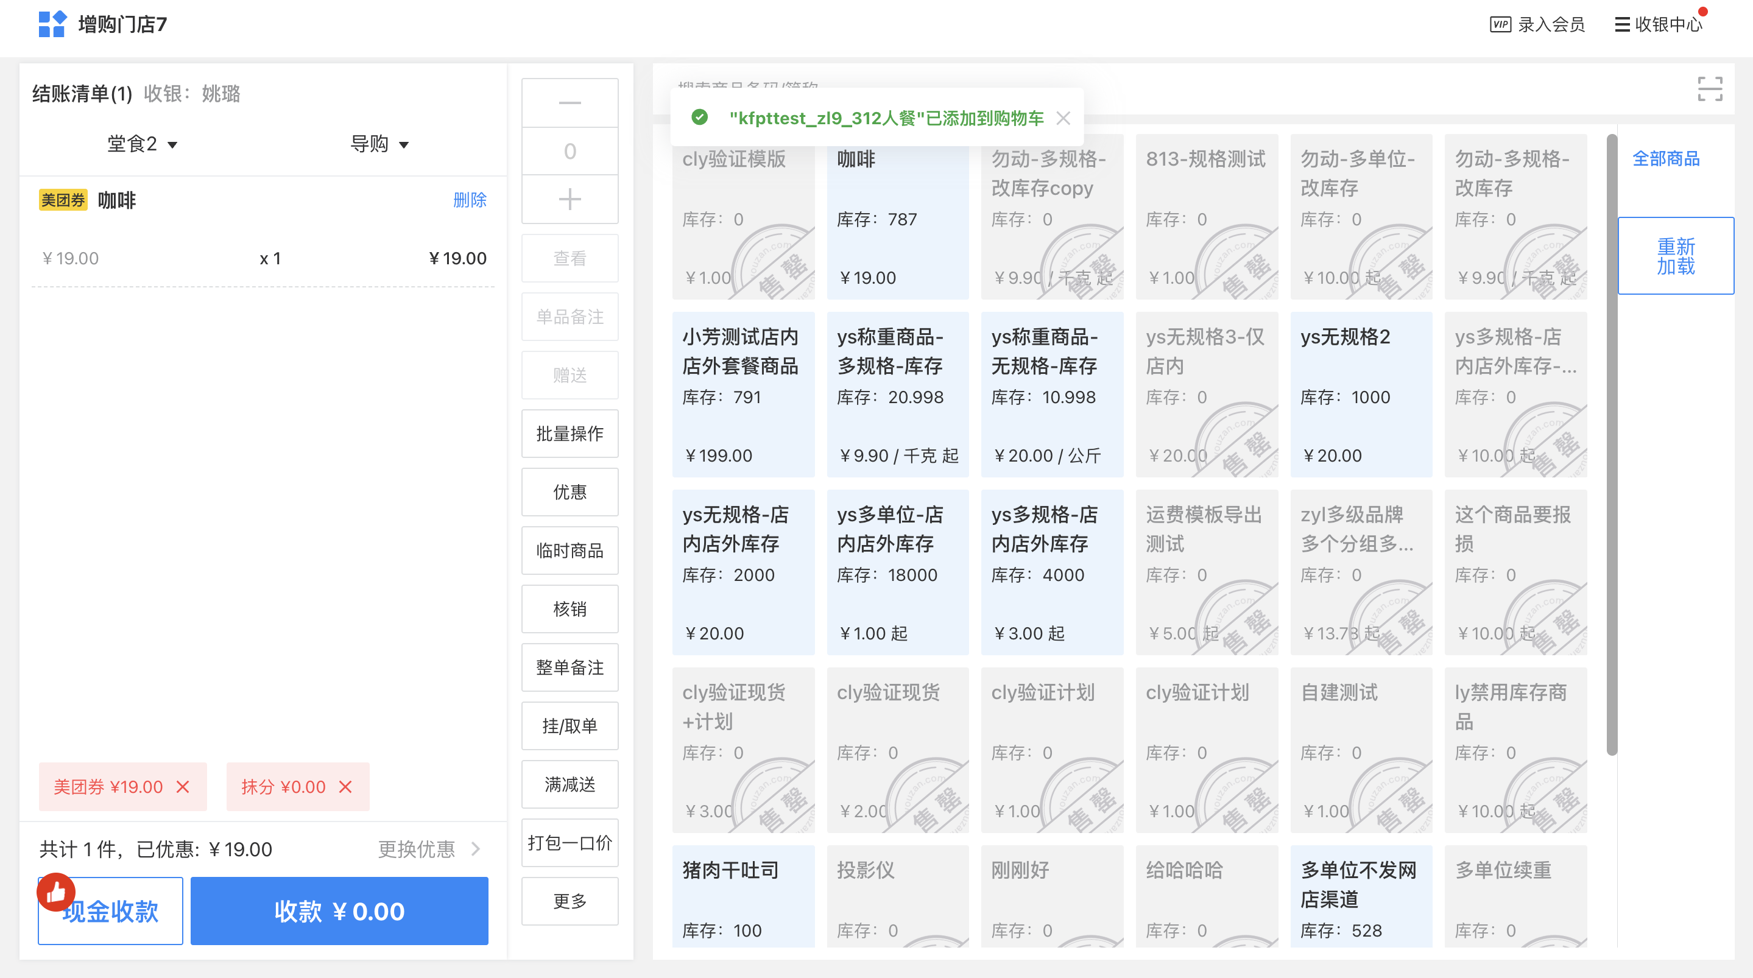
Task: Click the red thumbs-up badge icon
Action: click(x=56, y=892)
